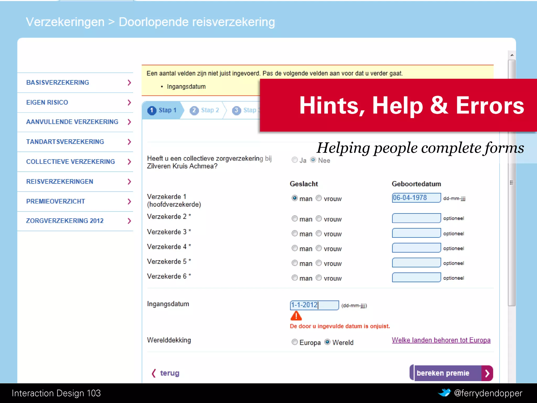Click the Ingangsdatum date input field
Image resolution: width=537 pixels, height=403 pixels.
point(314,305)
